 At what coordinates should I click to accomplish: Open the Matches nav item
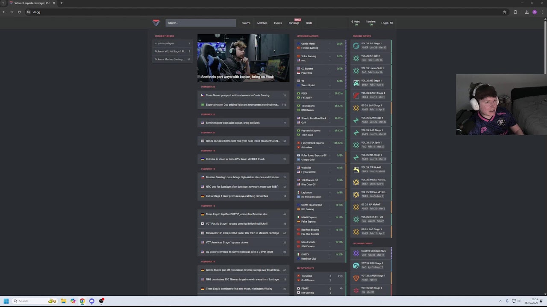262,23
